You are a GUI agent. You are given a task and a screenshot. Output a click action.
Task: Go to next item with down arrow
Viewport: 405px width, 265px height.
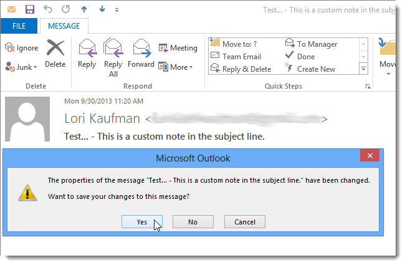(102, 9)
